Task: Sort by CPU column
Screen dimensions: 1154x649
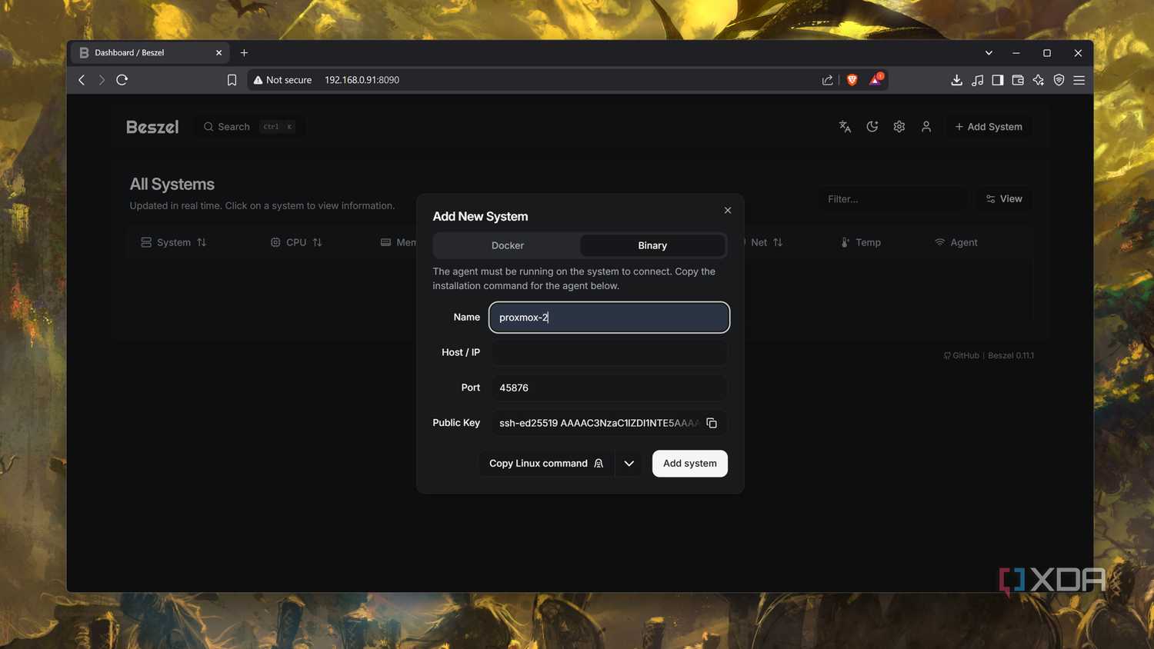Action: 296,242
